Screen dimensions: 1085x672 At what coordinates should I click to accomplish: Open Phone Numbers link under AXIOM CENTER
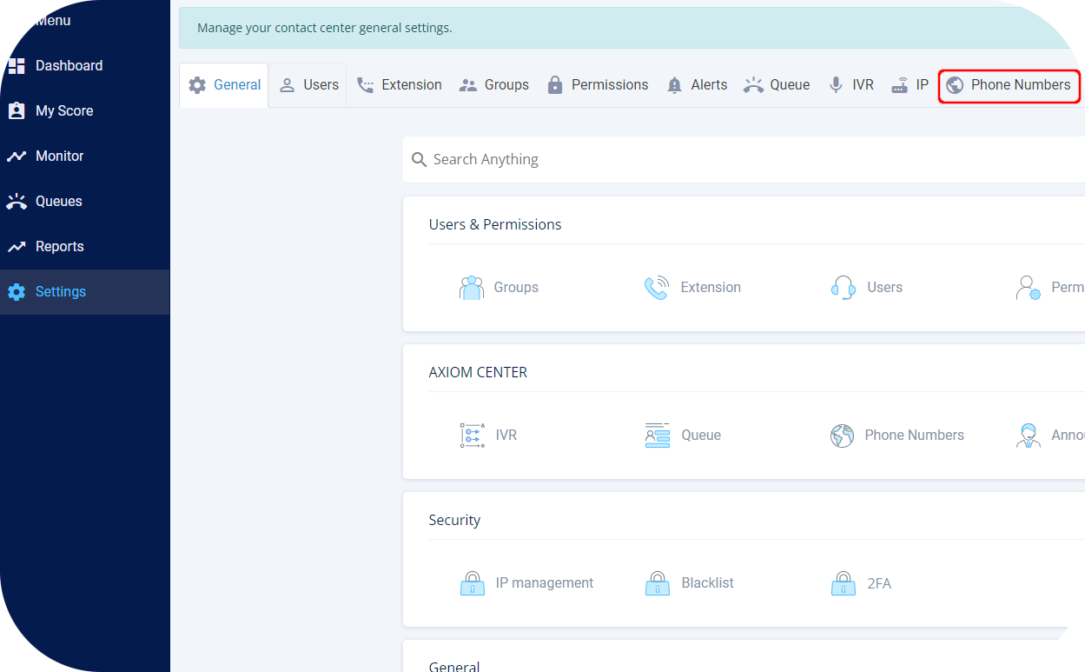pyautogui.click(x=914, y=436)
